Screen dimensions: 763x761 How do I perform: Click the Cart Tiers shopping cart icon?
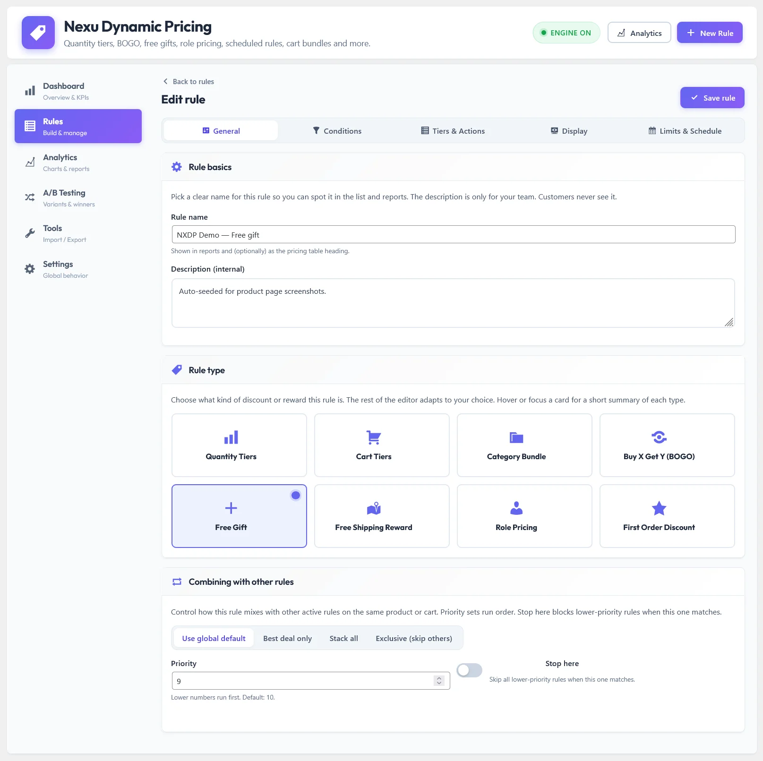pos(374,437)
